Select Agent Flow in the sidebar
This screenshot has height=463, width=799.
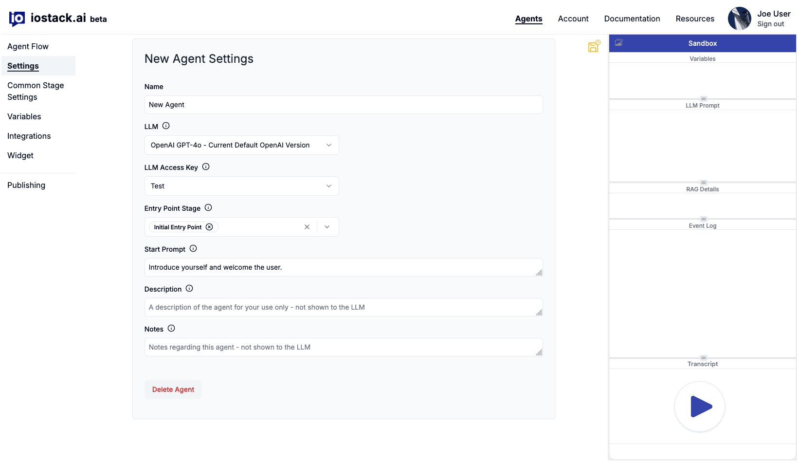click(38, 46)
